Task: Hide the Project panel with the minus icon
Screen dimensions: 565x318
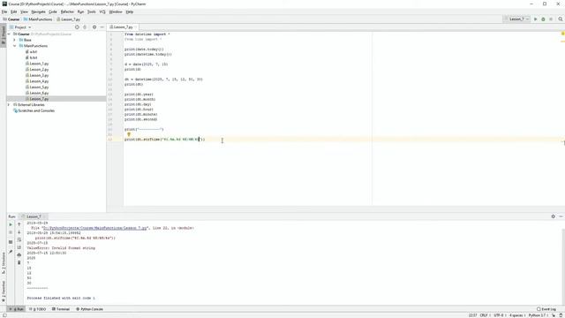Action: pos(102,27)
